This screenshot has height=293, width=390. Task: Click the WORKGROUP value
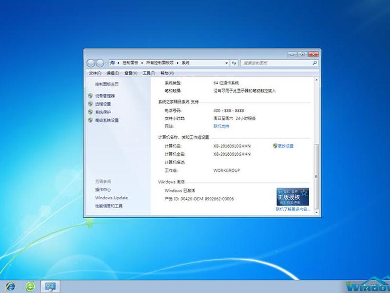coord(227,170)
